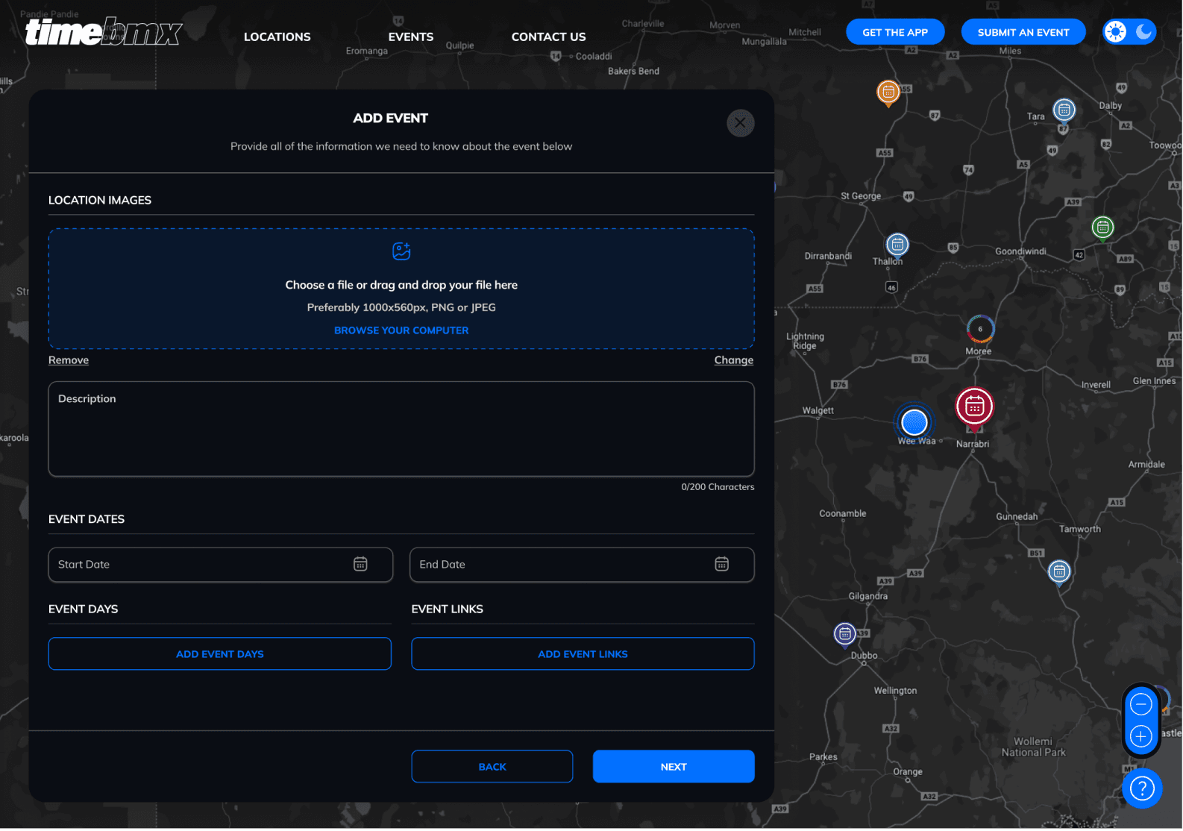Click the 'Lightning Ridge' map label
The width and height of the screenshot is (1183, 831).
805,342
